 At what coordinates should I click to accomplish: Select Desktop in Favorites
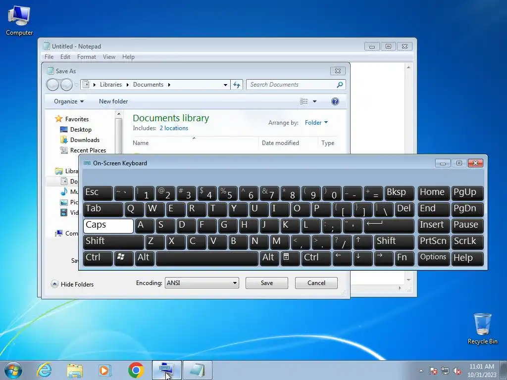pyautogui.click(x=81, y=130)
